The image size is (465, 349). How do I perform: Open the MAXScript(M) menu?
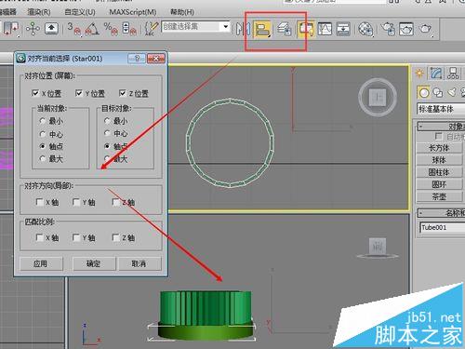click(133, 12)
